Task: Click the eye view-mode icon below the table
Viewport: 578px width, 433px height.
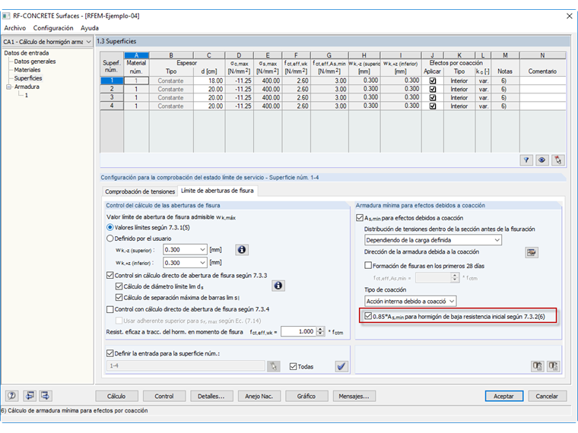Action: point(541,160)
